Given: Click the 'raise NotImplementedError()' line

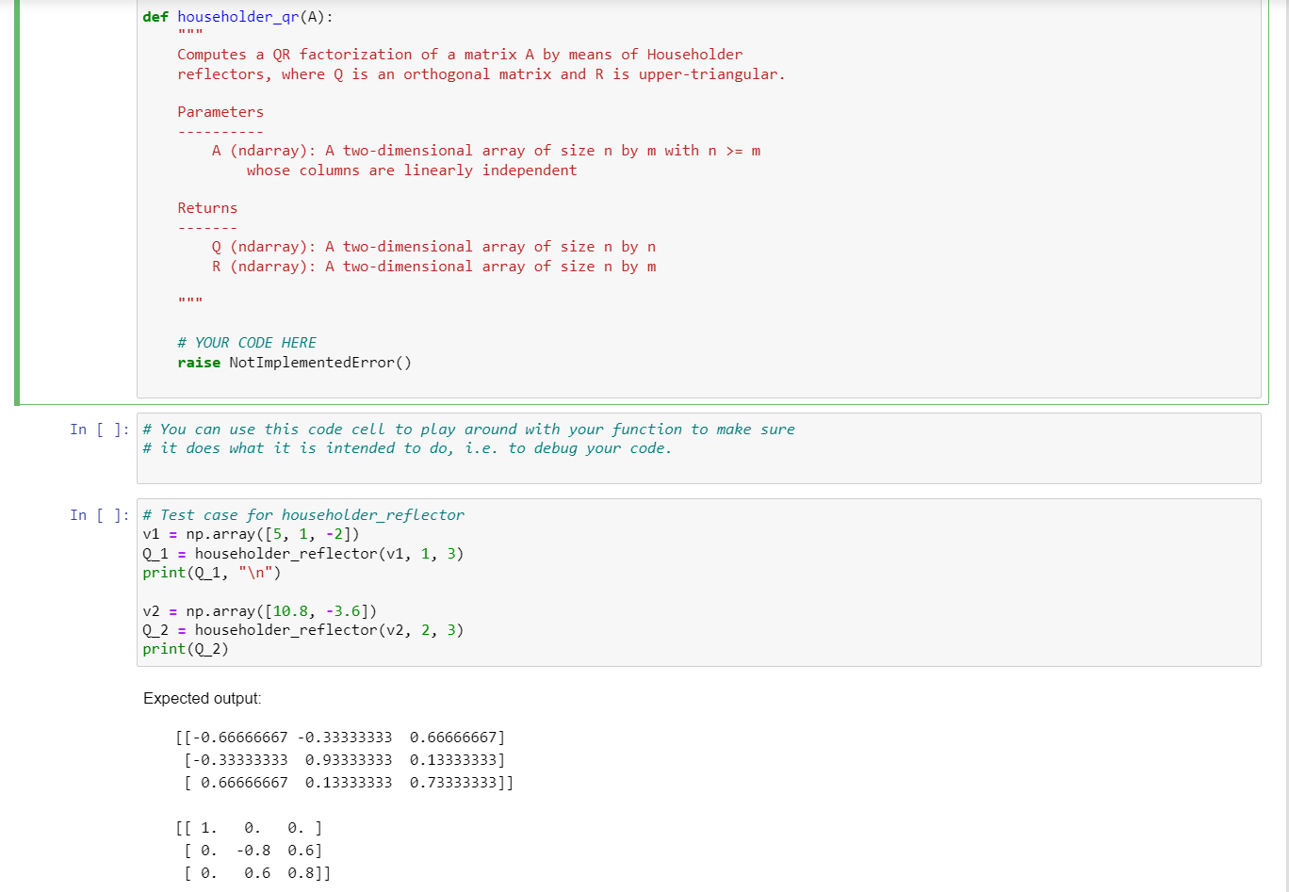Looking at the screenshot, I should tap(295, 363).
